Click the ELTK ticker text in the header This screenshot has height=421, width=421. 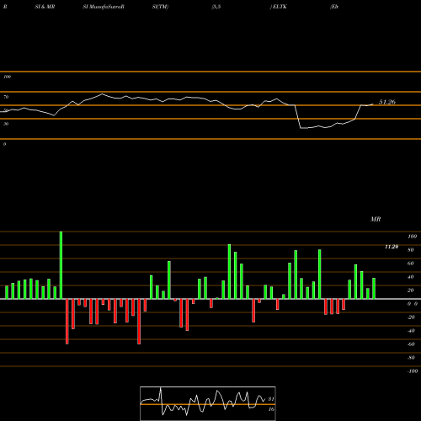coord(280,7)
